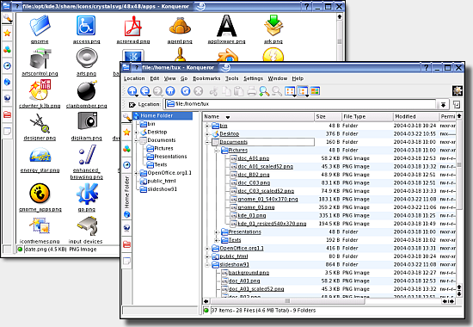
Task: Open Bookmarks star tab in front window sidebar
Action: (x=126, y=132)
